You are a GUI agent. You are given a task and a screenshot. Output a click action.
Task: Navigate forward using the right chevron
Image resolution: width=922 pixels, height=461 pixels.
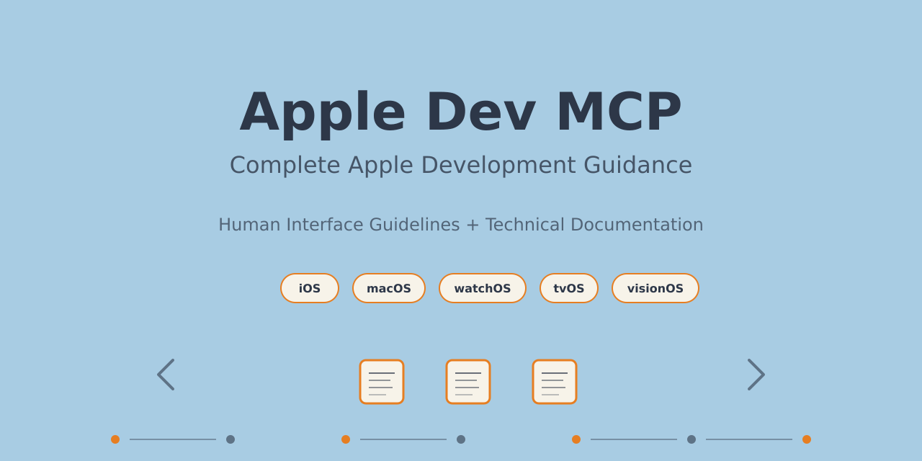(x=757, y=374)
